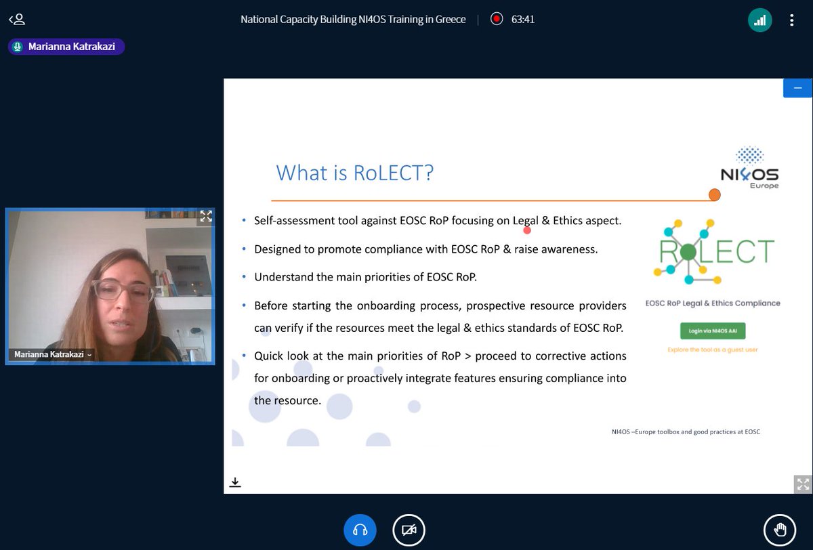The width and height of the screenshot is (813, 550).
Task: Download the presentation via arrow icon
Action: (235, 482)
